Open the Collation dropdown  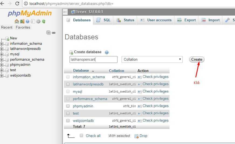152,59
